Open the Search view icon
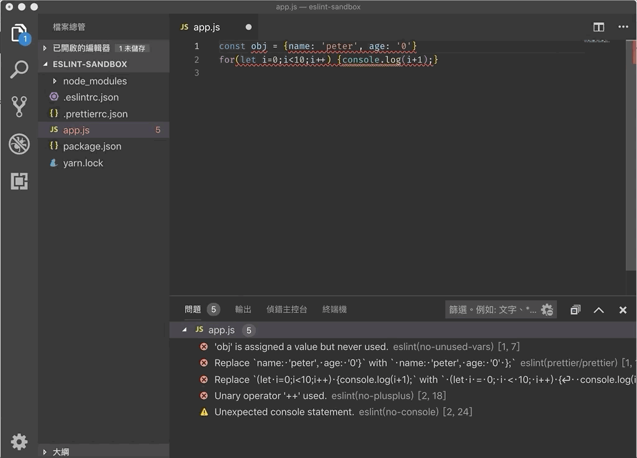Screen dimensions: 637x458 [x=19, y=70]
